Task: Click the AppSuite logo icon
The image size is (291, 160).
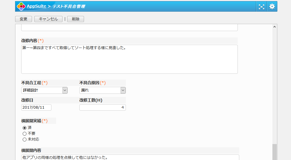Action: (x=21, y=6)
